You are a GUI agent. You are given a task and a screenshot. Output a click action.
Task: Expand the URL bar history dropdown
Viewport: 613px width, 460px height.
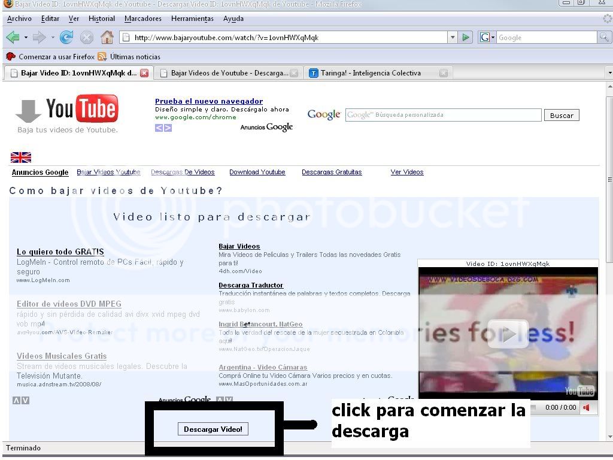[453, 38]
